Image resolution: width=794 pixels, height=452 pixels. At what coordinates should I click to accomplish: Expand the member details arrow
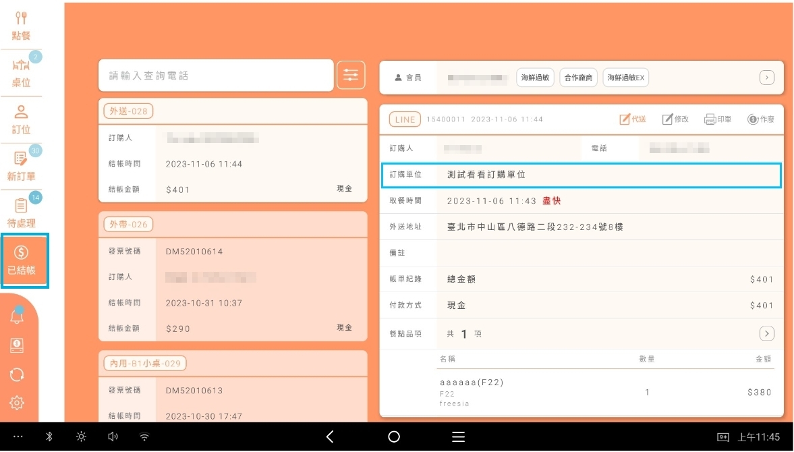click(x=766, y=78)
